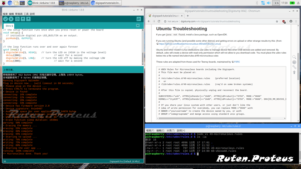
Task: Reload the Chromium page
Action: pyautogui.click(x=159, y=21)
